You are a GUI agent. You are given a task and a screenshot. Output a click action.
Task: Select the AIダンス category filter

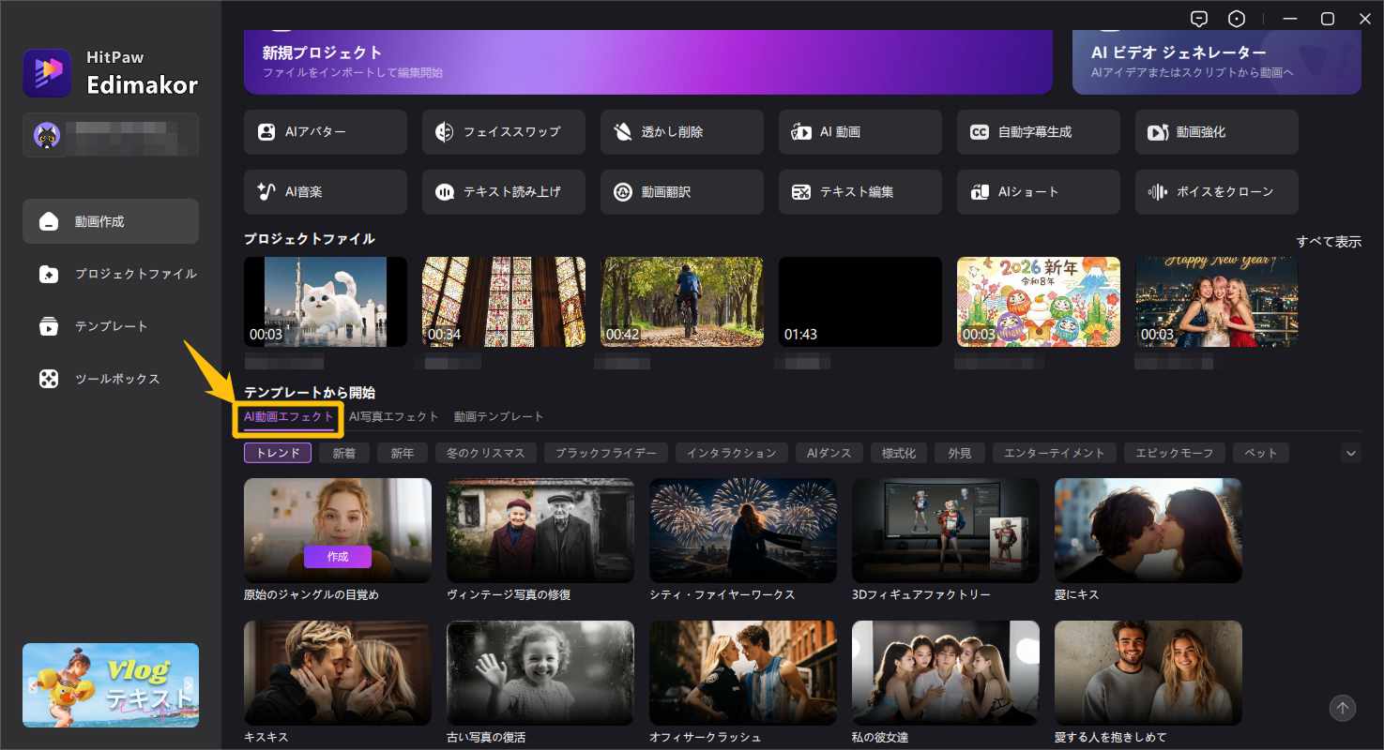tap(829, 454)
